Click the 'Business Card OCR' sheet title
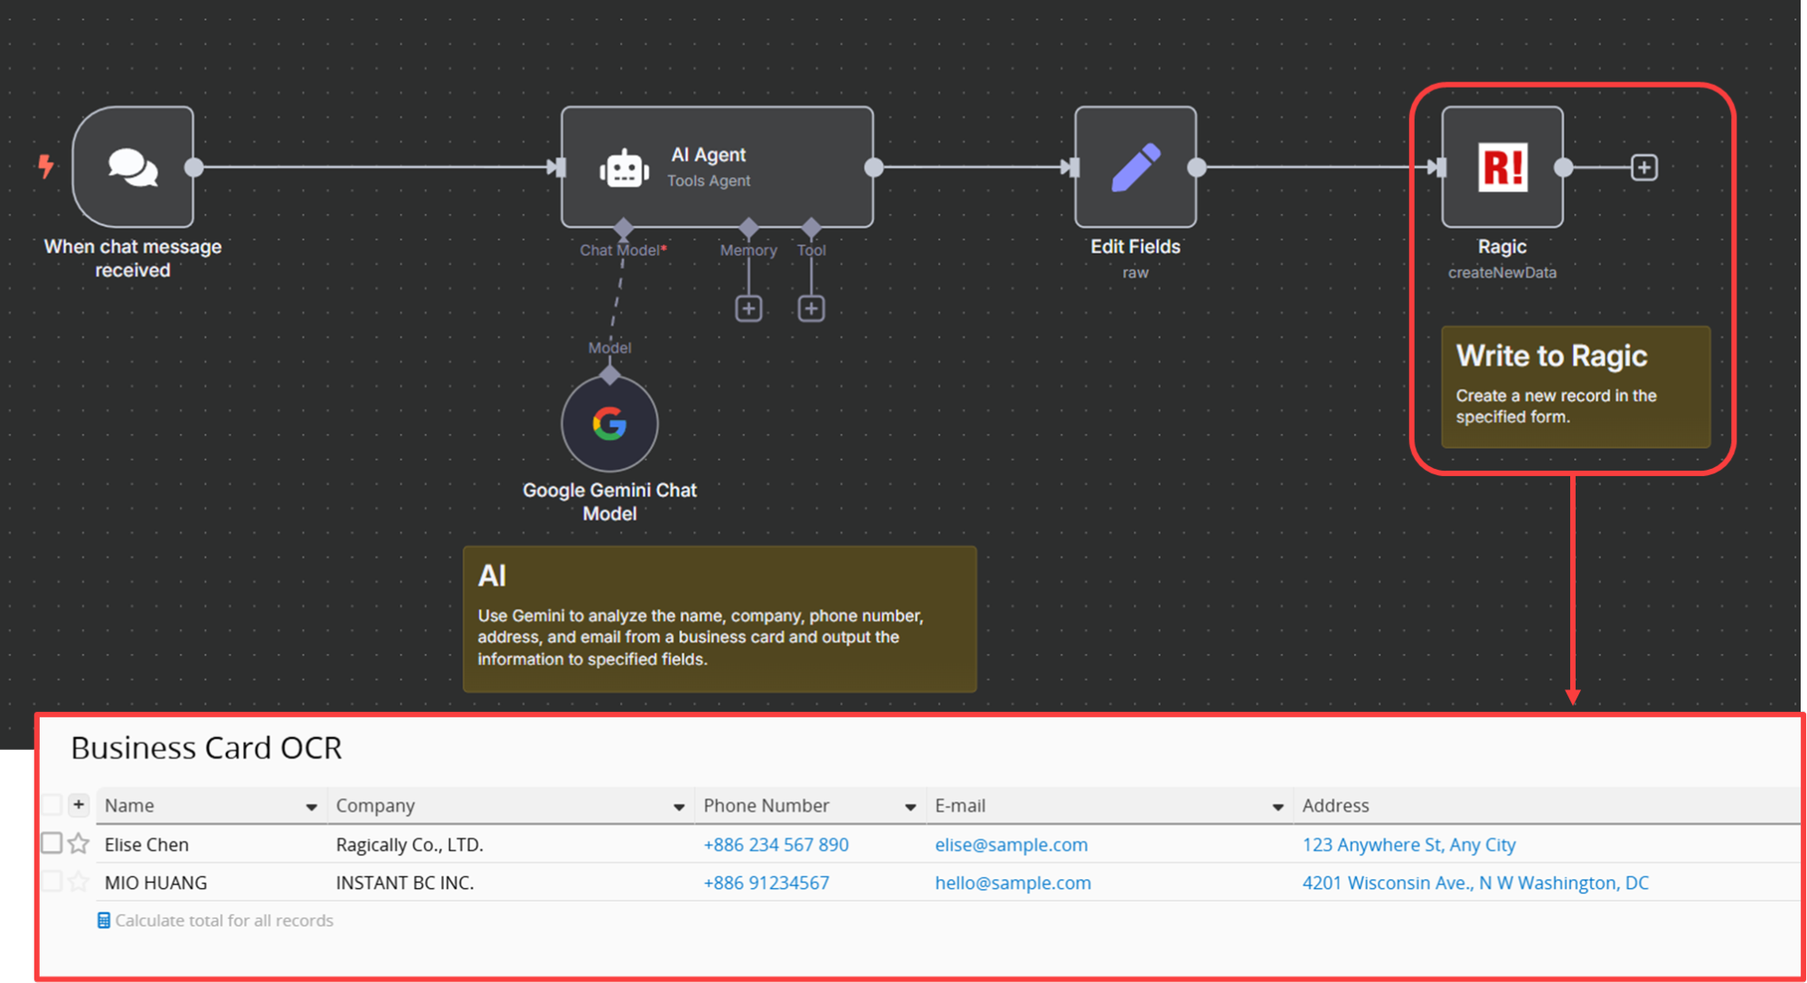Image resolution: width=1807 pixels, height=983 pixels. (206, 747)
